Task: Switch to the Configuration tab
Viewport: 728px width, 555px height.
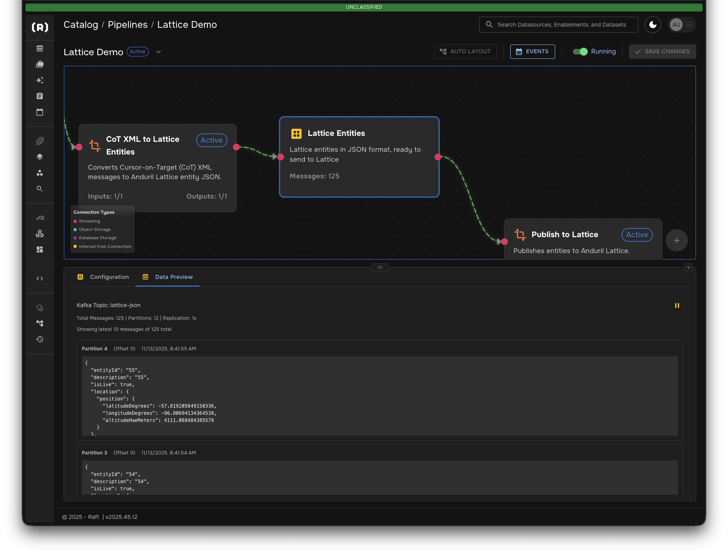Action: [103, 277]
